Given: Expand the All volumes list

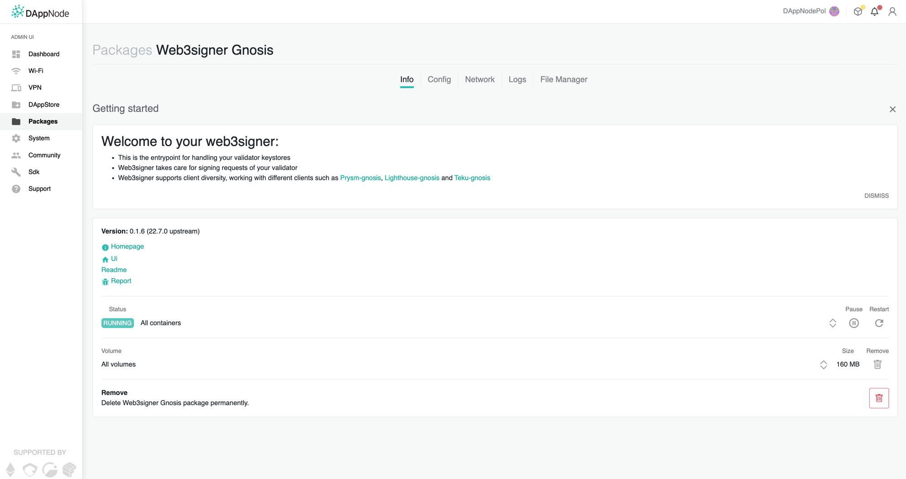Looking at the screenshot, I should pos(824,364).
